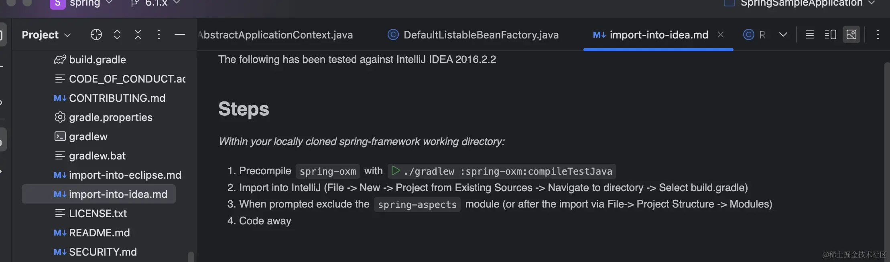The width and height of the screenshot is (890, 262).
Task: Switch to the DefaultListableBeanFactory.java tab
Action: [481, 35]
